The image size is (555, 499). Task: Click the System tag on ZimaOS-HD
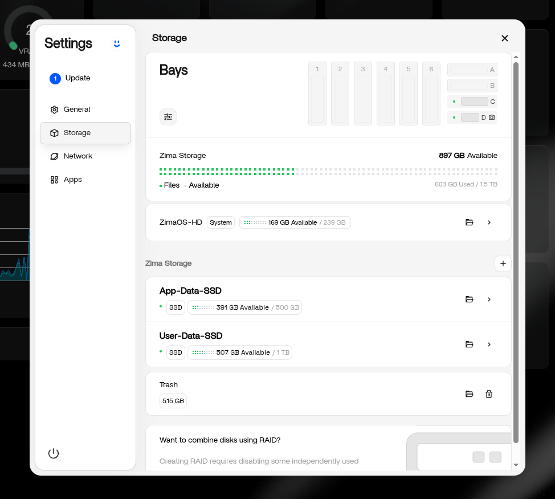point(221,222)
